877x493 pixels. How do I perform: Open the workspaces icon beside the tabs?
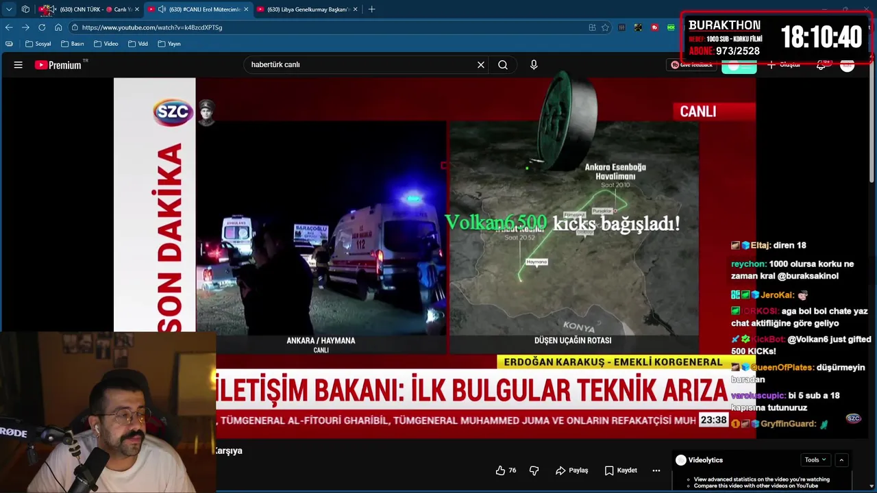click(25, 10)
